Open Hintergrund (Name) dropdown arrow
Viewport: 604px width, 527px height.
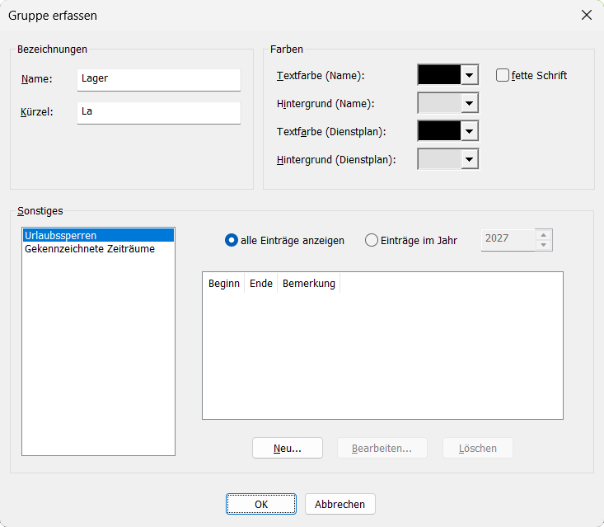click(x=469, y=103)
